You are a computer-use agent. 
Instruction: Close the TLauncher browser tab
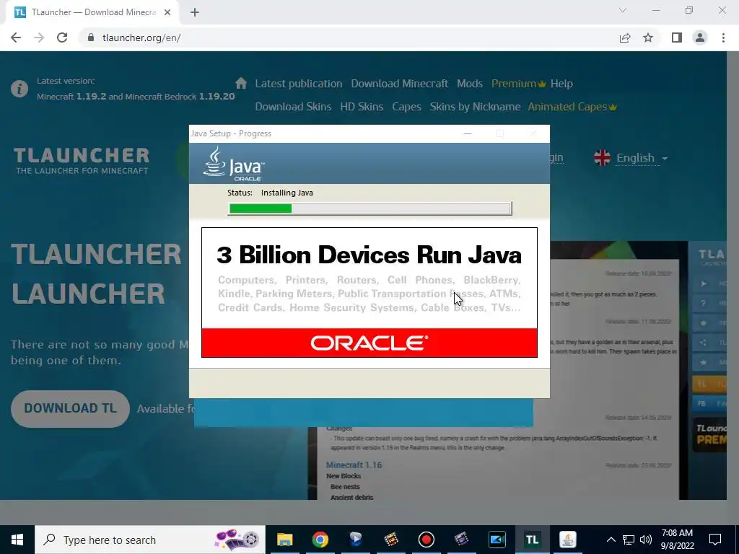tap(167, 12)
